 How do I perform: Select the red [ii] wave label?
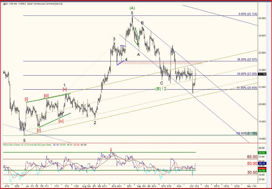click(39, 130)
